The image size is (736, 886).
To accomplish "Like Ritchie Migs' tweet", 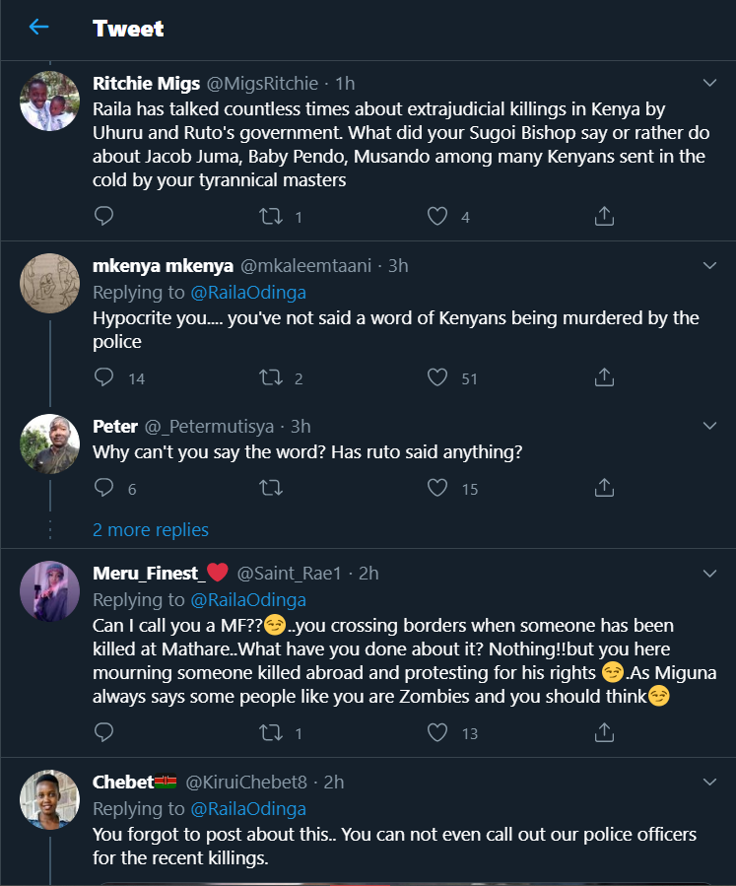I will pyautogui.click(x=438, y=216).
